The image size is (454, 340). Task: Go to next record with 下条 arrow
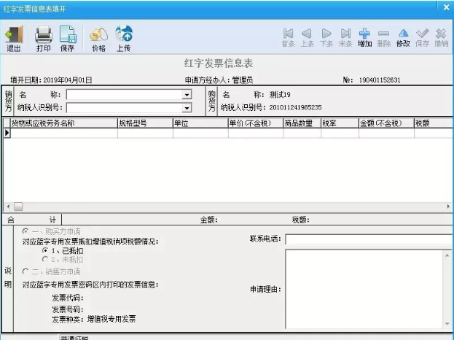pos(326,37)
